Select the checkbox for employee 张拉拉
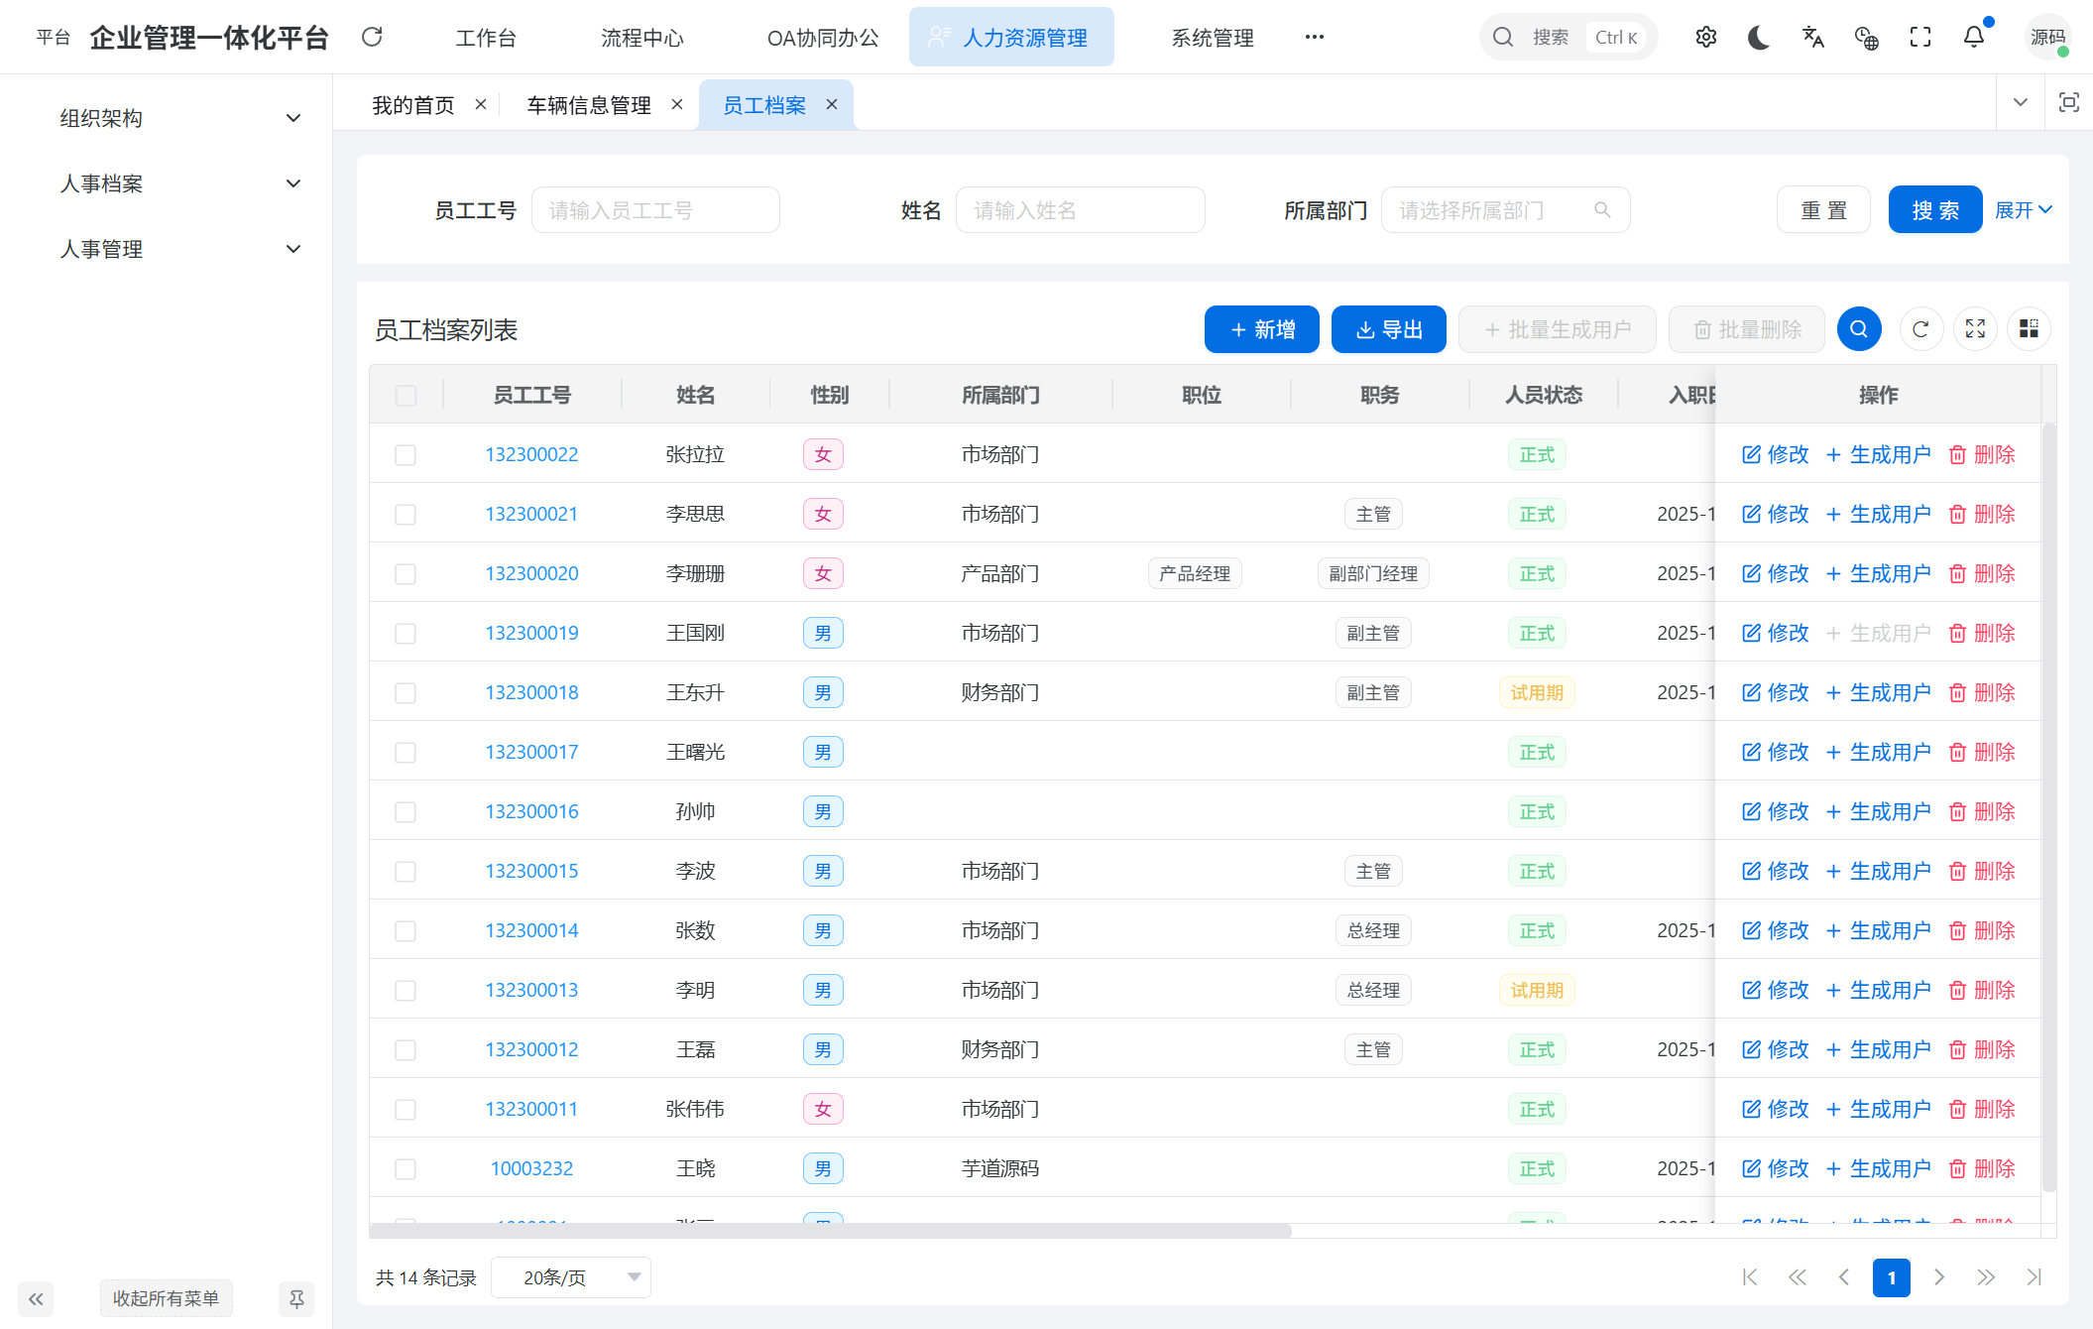This screenshot has height=1329, width=2093. pyautogui.click(x=406, y=454)
